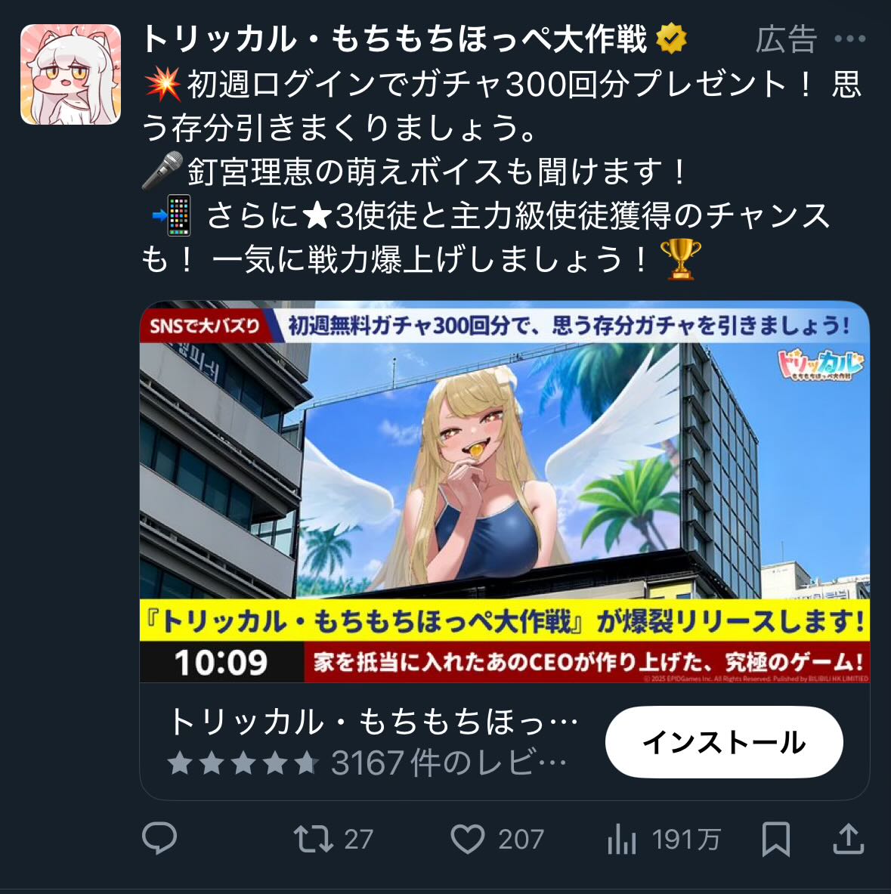Select the five-star rating row
The height and width of the screenshot is (894, 891).
point(243,763)
